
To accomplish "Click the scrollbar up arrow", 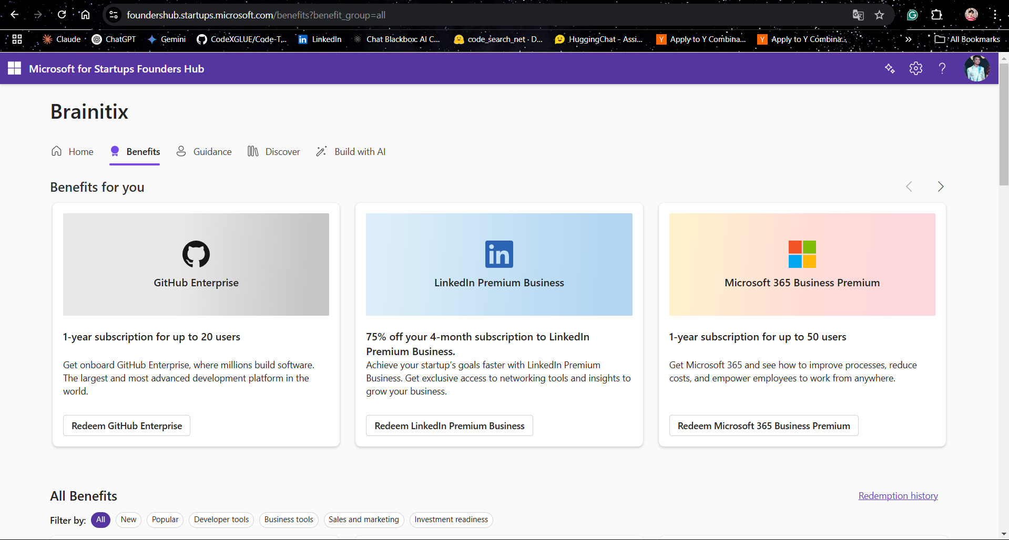I will pos(1004,57).
